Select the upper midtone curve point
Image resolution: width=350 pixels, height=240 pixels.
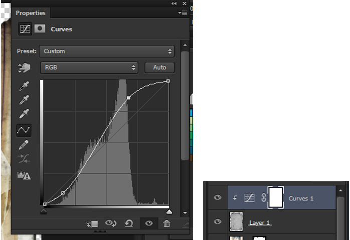[x=129, y=98]
